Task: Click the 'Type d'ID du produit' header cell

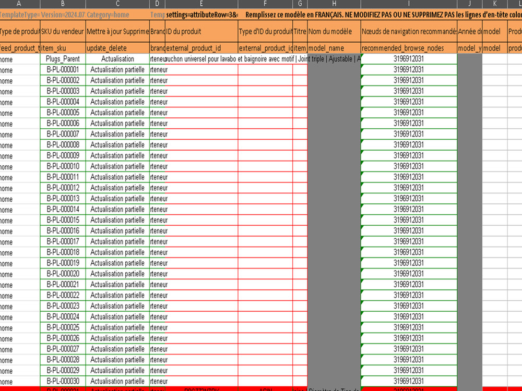Action: [265, 31]
